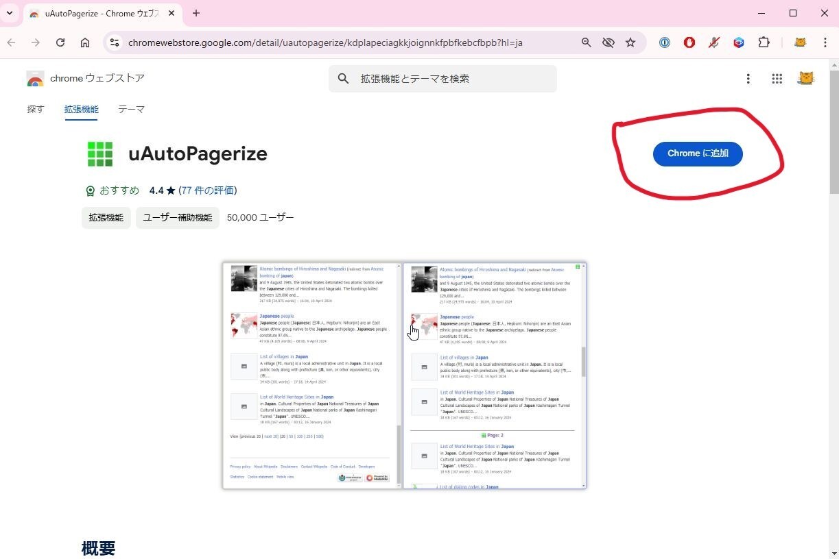Close the uAutoPagerize tab
The image size is (839, 559).
pos(170,14)
